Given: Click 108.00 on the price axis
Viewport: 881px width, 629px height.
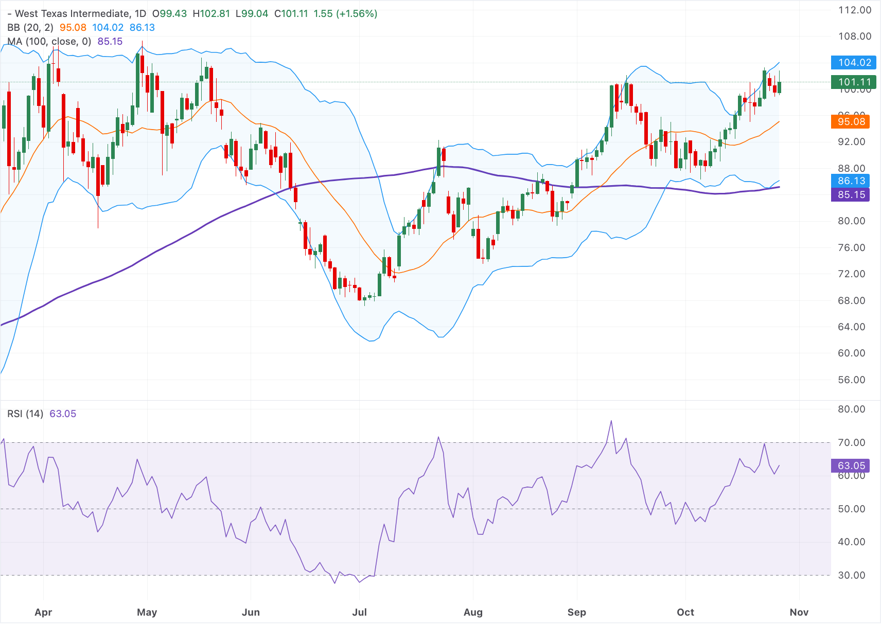Looking at the screenshot, I should click(855, 37).
